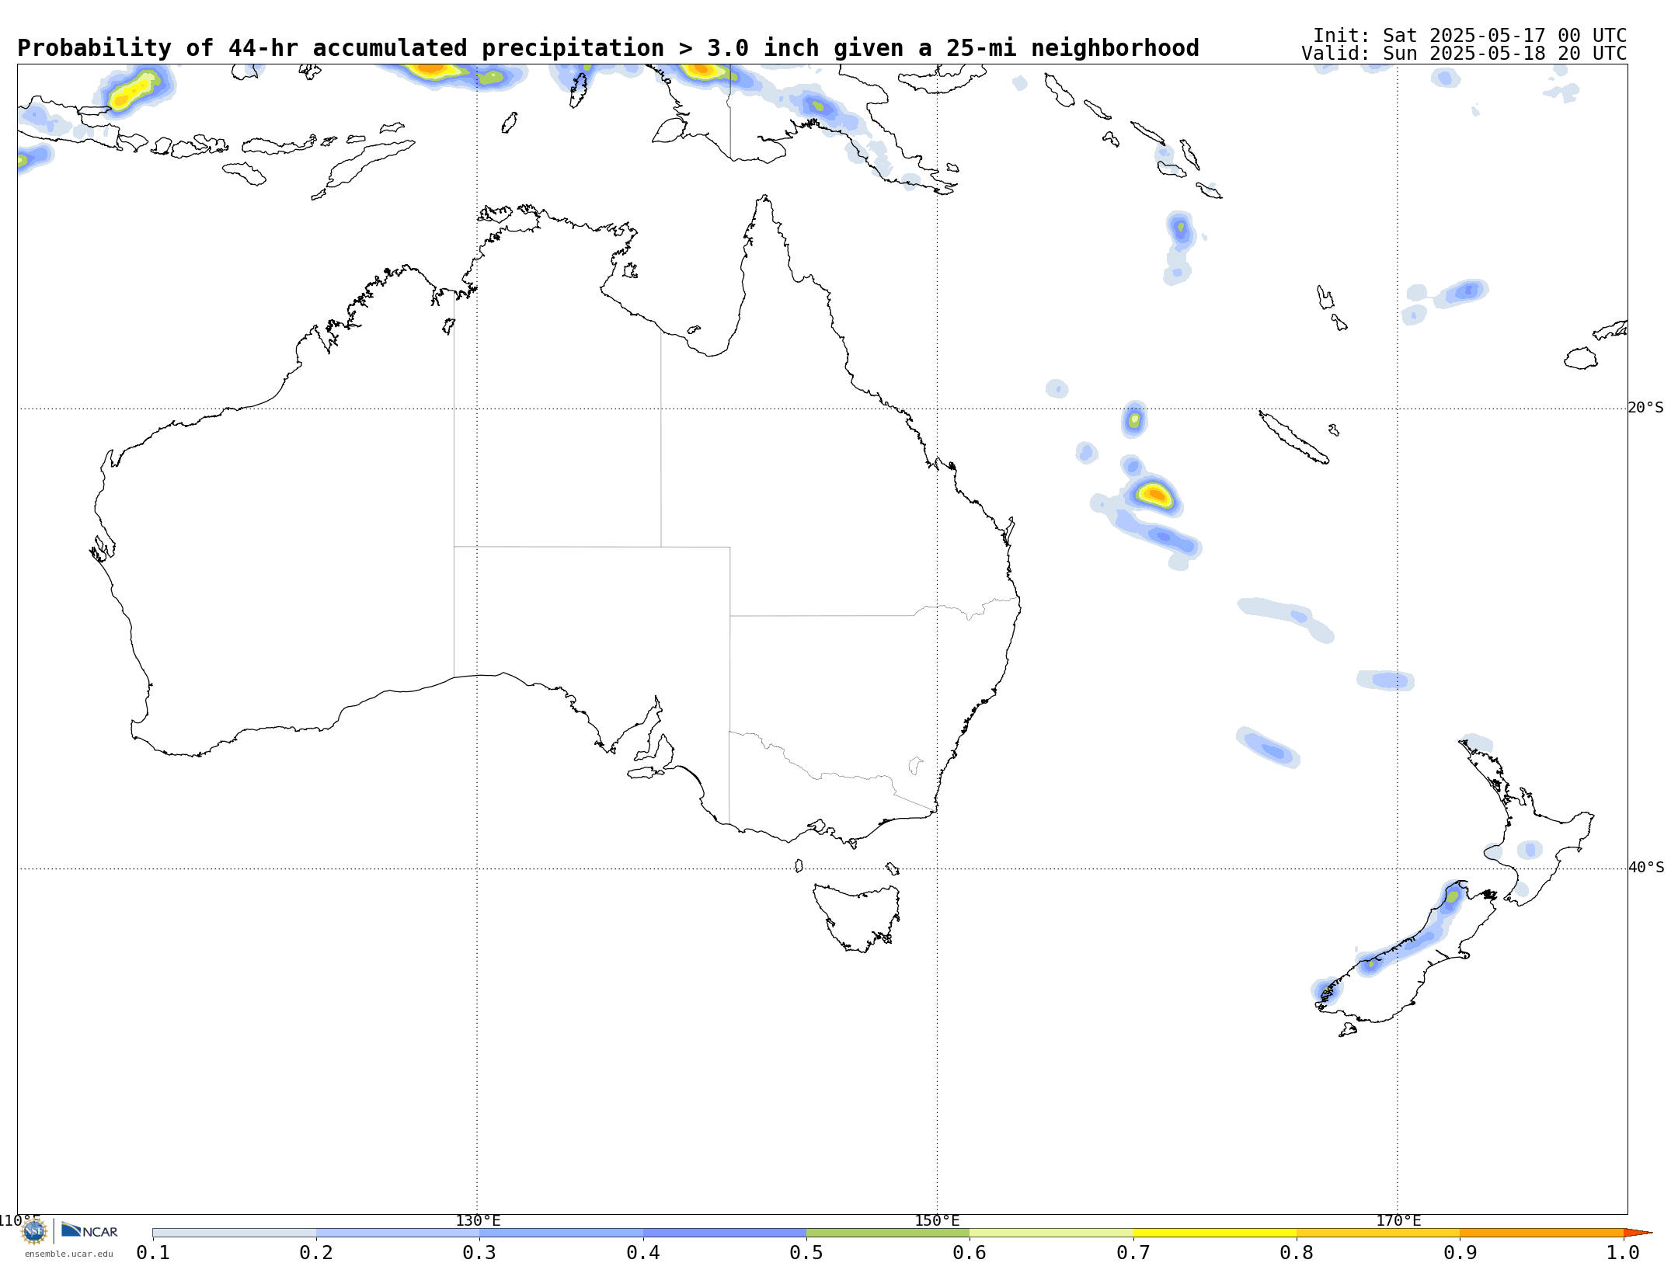Click the periwinkle 0.4–0.5 colorbar segment

click(x=725, y=1233)
